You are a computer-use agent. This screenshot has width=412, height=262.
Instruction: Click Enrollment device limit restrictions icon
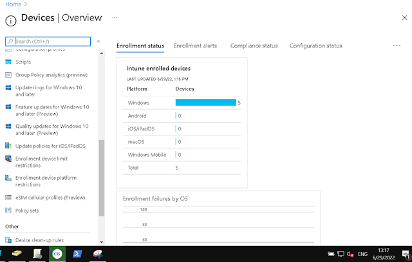point(8,159)
